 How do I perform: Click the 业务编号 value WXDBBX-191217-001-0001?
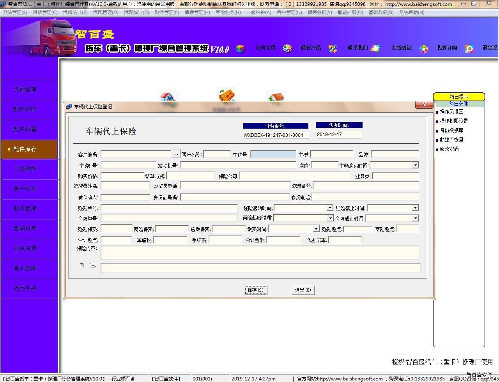(x=276, y=135)
